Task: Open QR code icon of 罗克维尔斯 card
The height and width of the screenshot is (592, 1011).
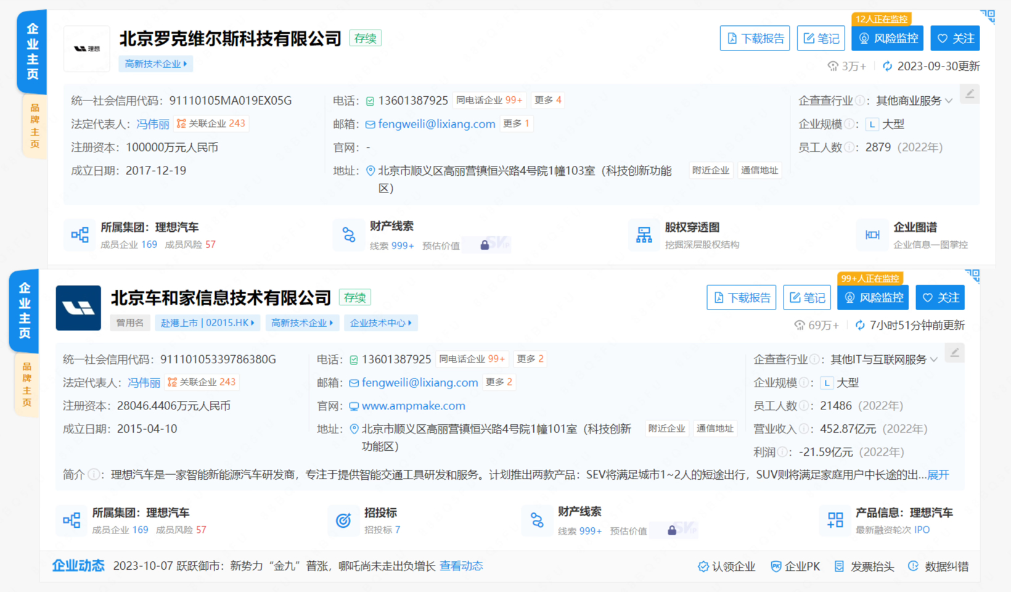Action: point(988,16)
